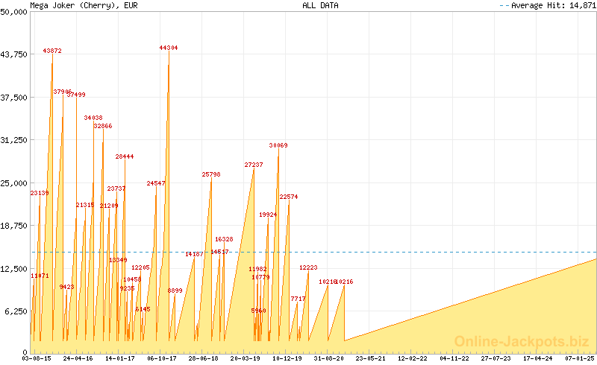Click the 24547 peak label
597x365 pixels.
(x=156, y=183)
